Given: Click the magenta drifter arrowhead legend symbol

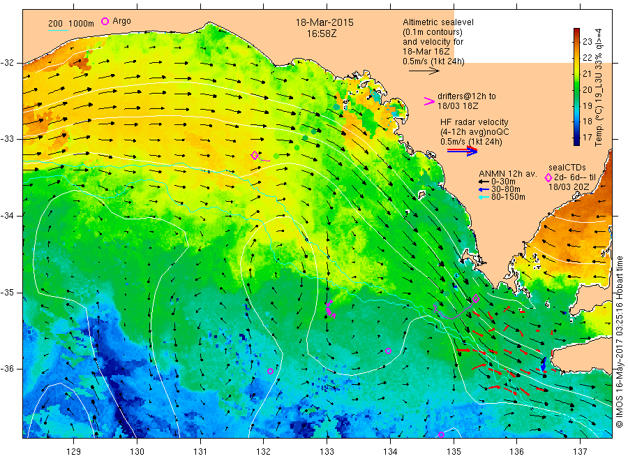Looking at the screenshot, I should [x=429, y=101].
